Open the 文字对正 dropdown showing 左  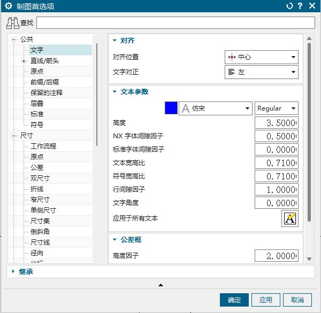[262, 72]
